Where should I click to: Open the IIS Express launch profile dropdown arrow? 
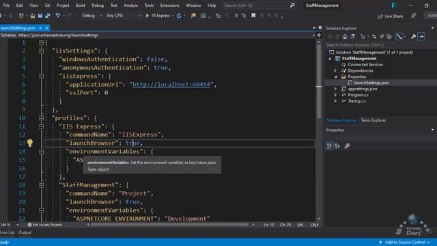(173, 16)
